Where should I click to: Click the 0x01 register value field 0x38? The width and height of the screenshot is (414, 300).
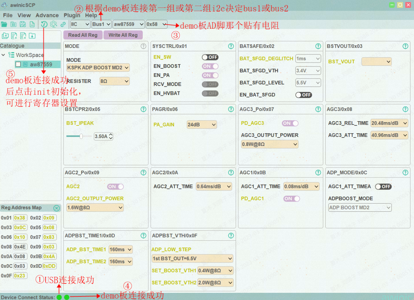20,218
